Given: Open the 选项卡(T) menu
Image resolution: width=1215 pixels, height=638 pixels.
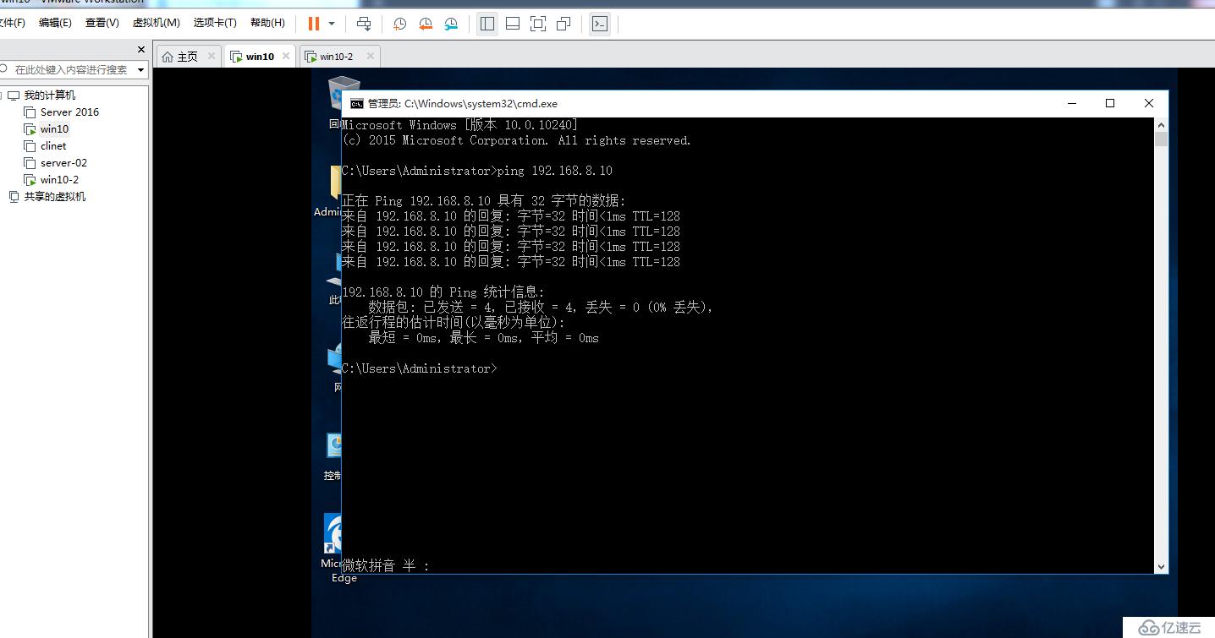Looking at the screenshot, I should point(215,23).
